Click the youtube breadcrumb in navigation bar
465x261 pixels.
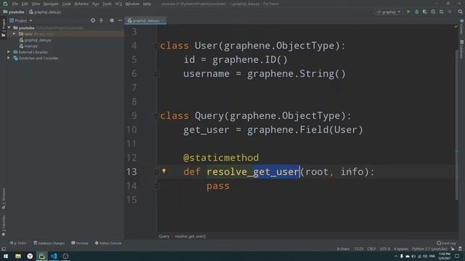click(14, 12)
